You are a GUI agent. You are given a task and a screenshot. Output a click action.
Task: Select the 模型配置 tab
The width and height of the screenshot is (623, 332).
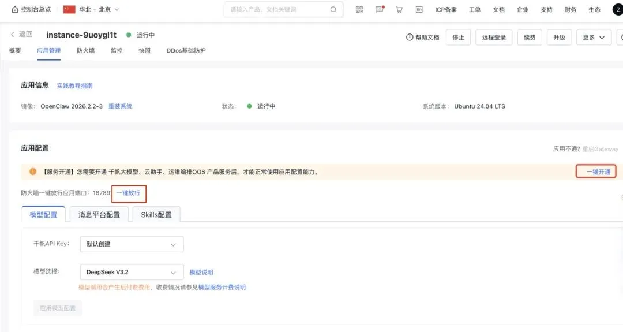click(43, 214)
